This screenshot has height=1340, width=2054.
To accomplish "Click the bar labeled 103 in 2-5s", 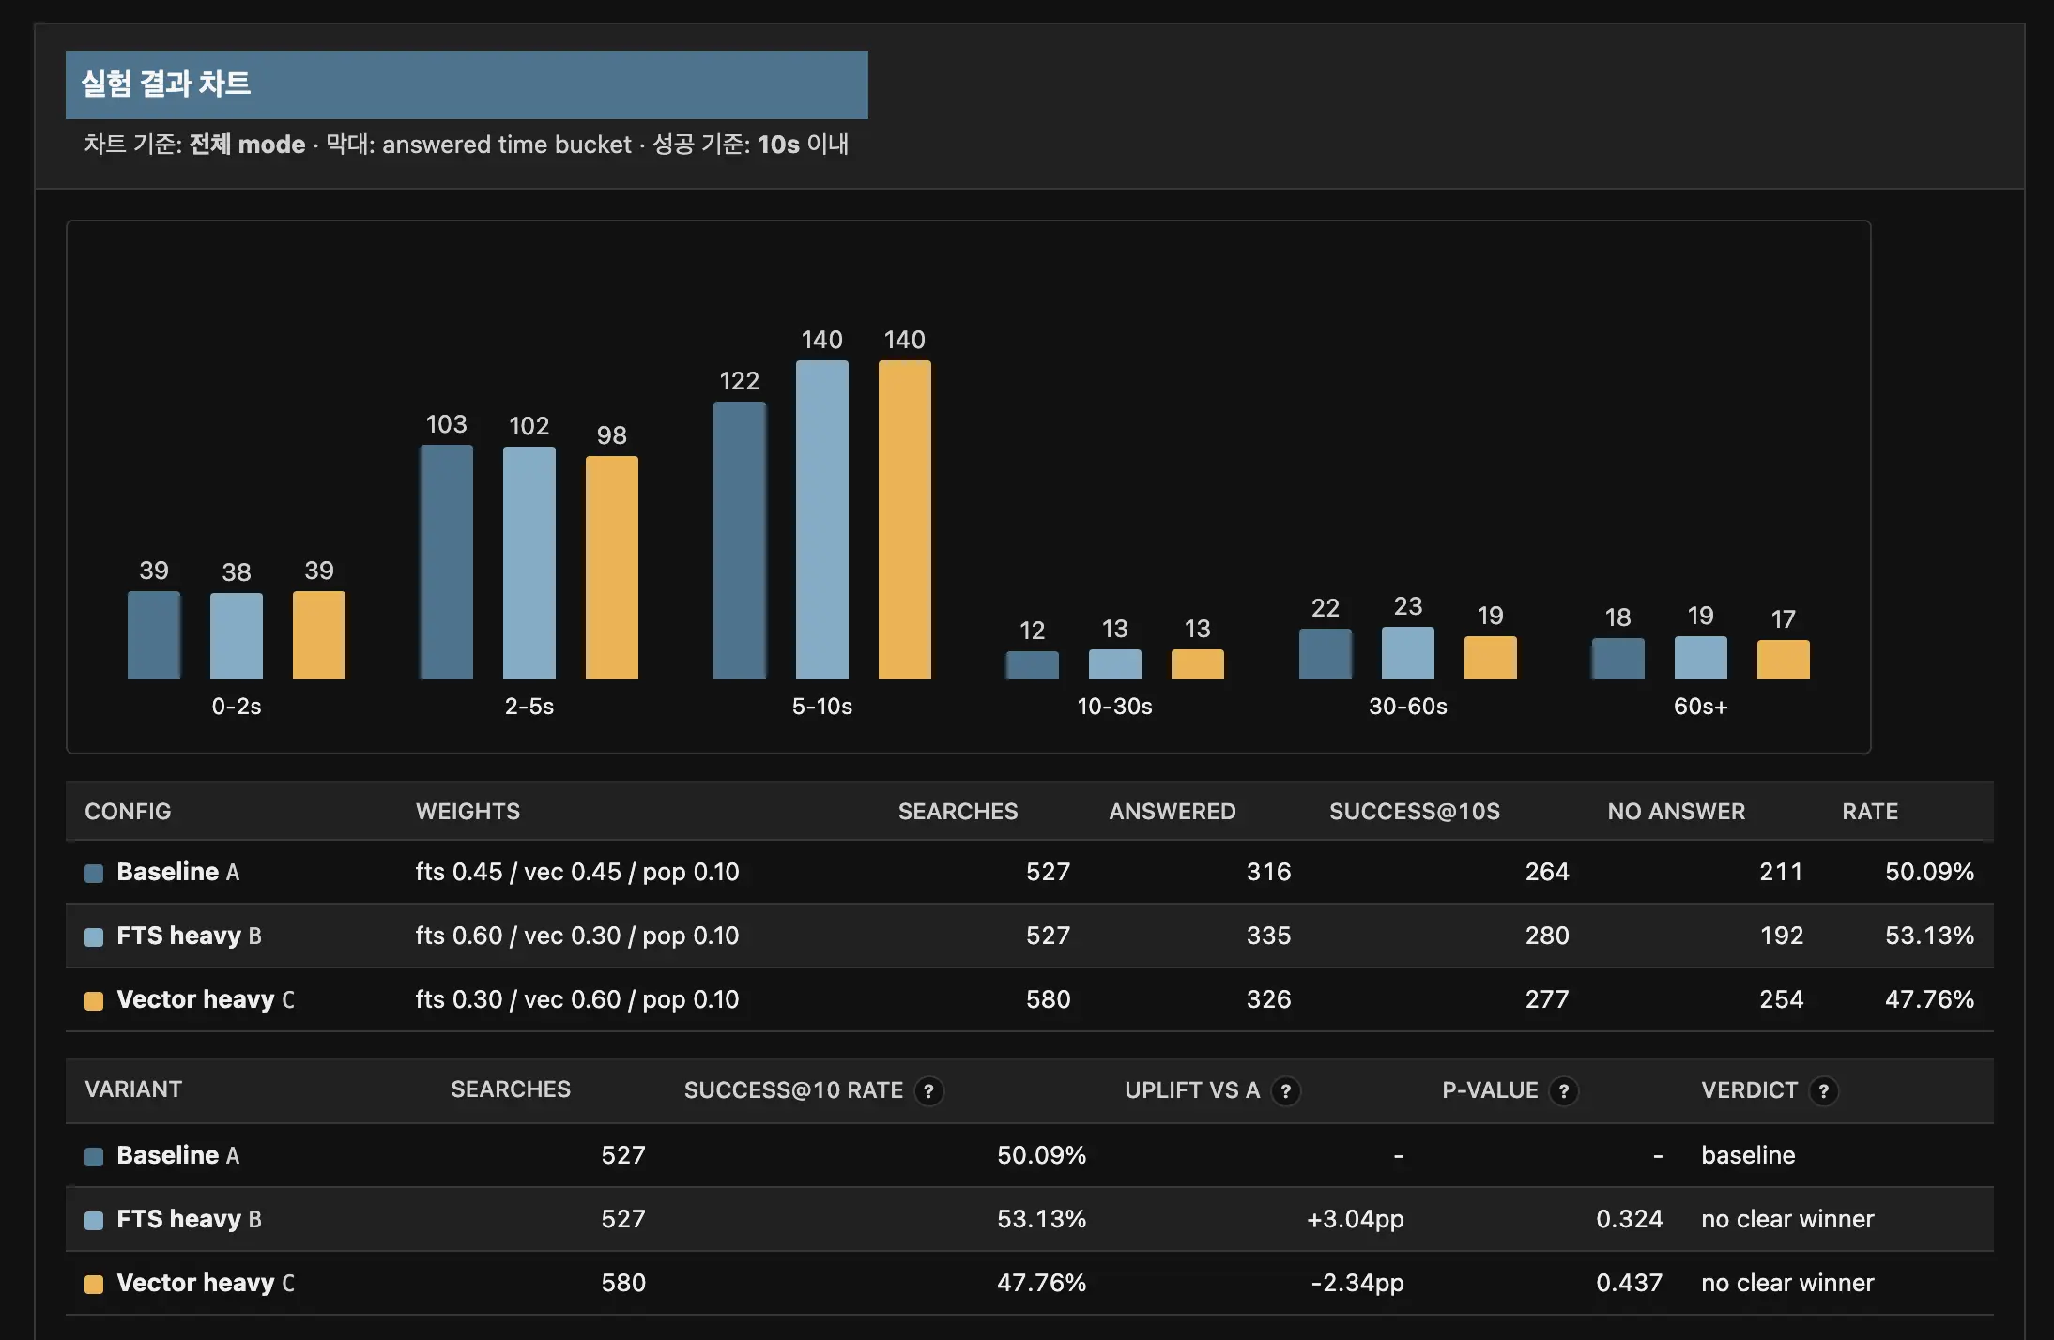I will click(447, 562).
